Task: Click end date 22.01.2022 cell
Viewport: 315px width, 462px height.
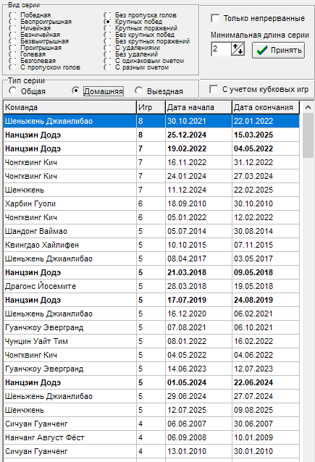Action: click(x=266, y=121)
